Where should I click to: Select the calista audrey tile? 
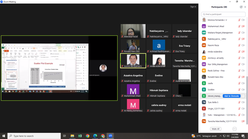pyautogui.click(x=159, y=105)
